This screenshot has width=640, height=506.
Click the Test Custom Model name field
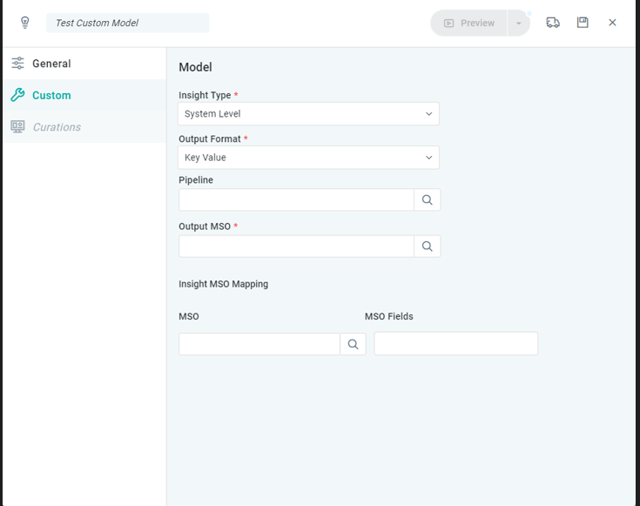tap(127, 23)
